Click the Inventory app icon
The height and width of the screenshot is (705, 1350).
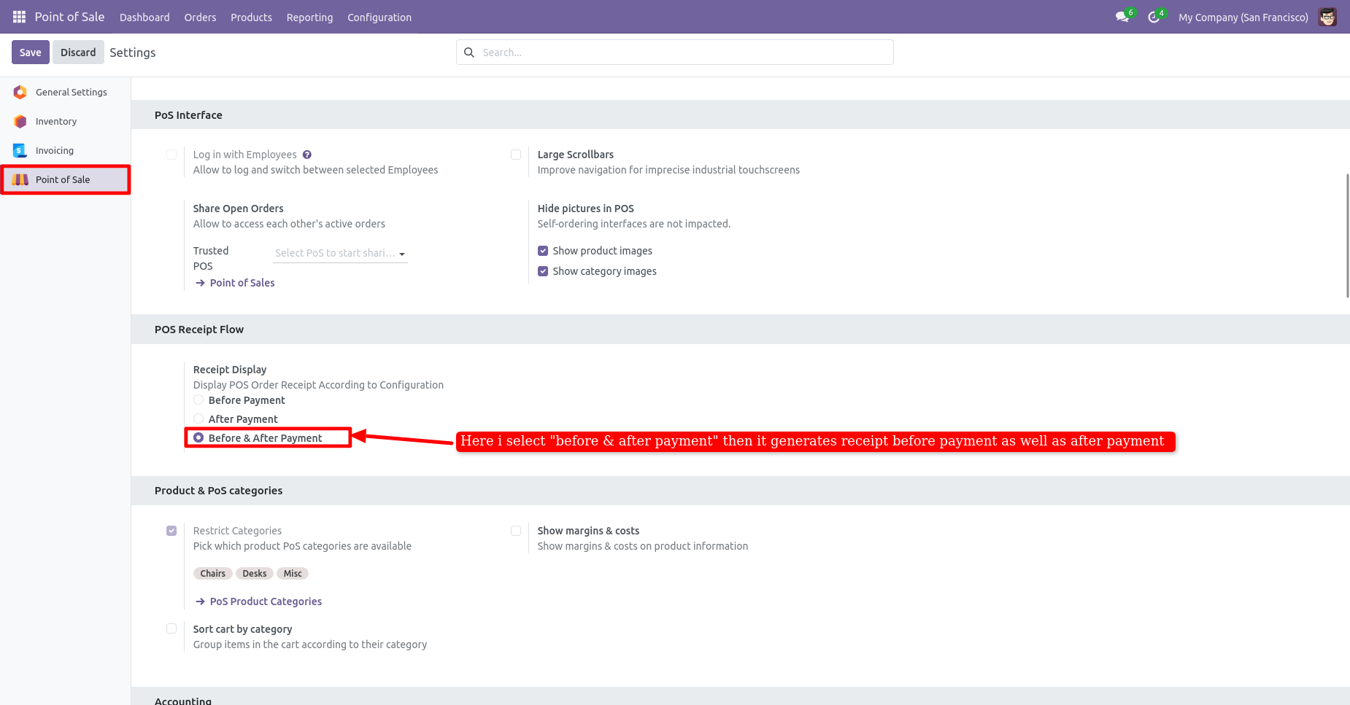click(x=20, y=121)
